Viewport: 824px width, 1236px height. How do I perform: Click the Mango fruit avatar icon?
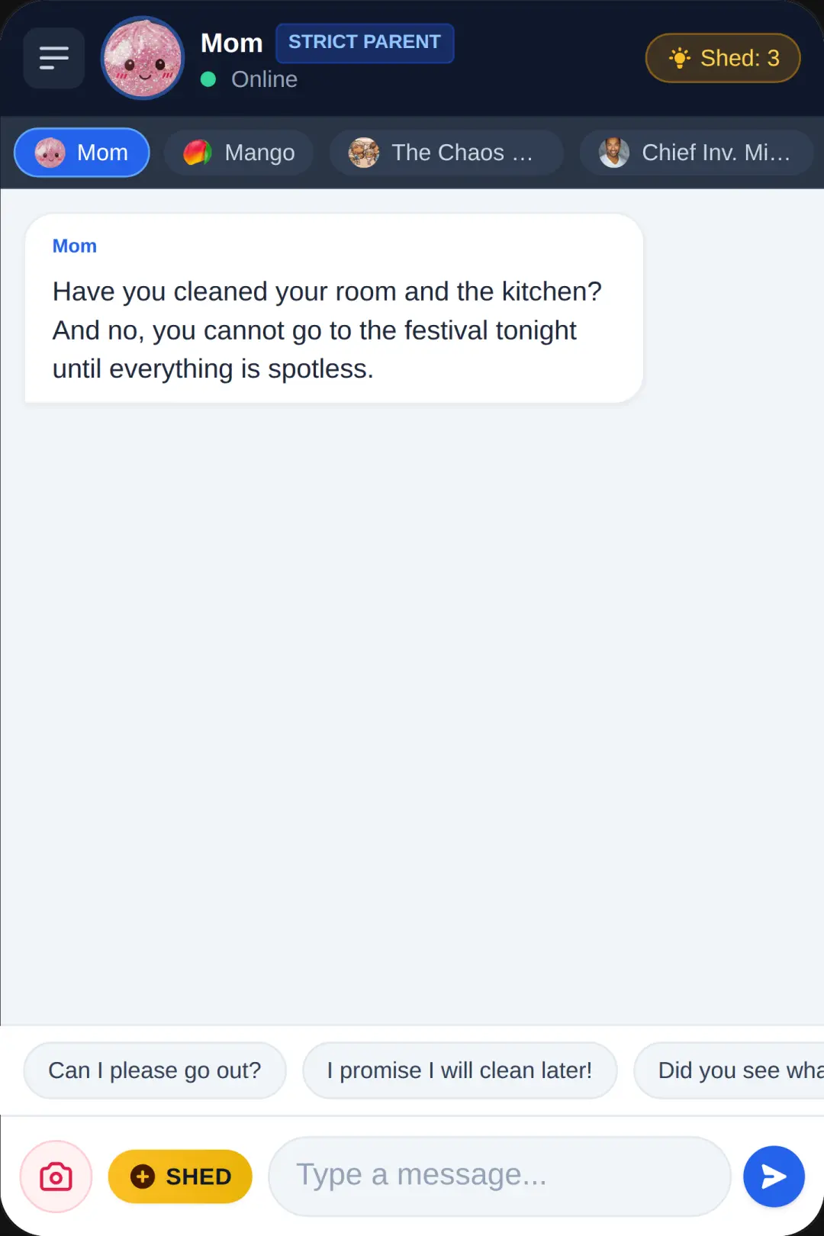pyautogui.click(x=198, y=153)
